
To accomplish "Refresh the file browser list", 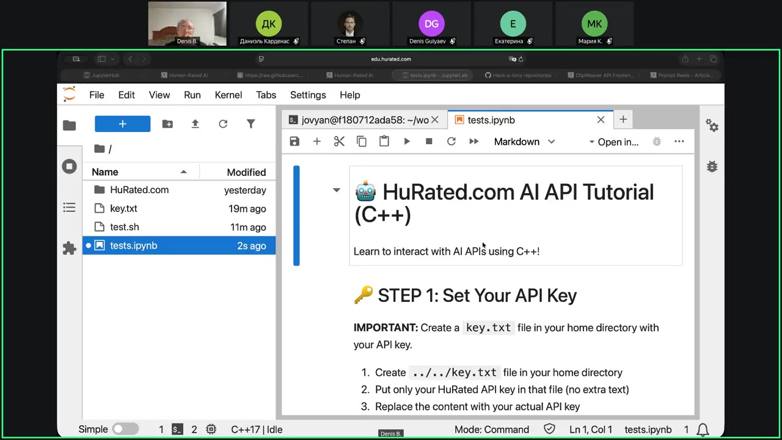I will point(223,124).
